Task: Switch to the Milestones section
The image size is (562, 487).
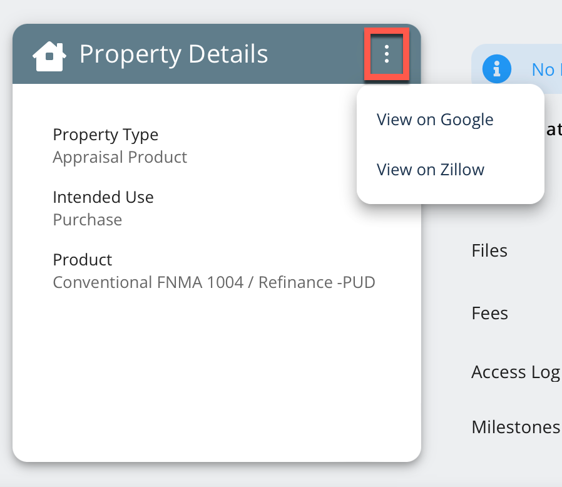Action: click(x=515, y=427)
